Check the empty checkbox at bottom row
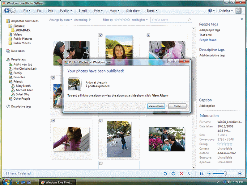Image resolution: width=247 pixels, height=186 pixels. (x=101, y=163)
